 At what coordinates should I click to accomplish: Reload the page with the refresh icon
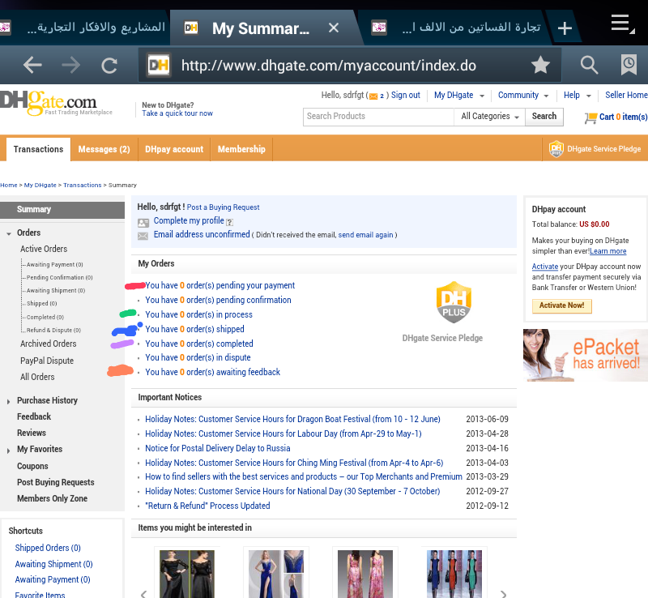click(109, 66)
